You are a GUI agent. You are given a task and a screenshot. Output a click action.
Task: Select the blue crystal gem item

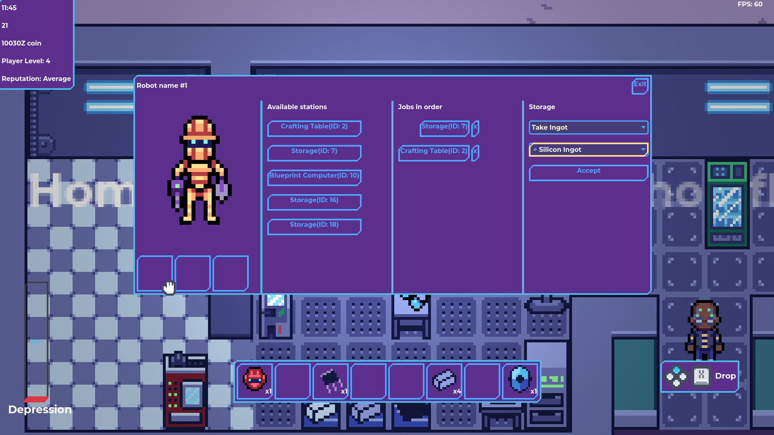pos(520,379)
